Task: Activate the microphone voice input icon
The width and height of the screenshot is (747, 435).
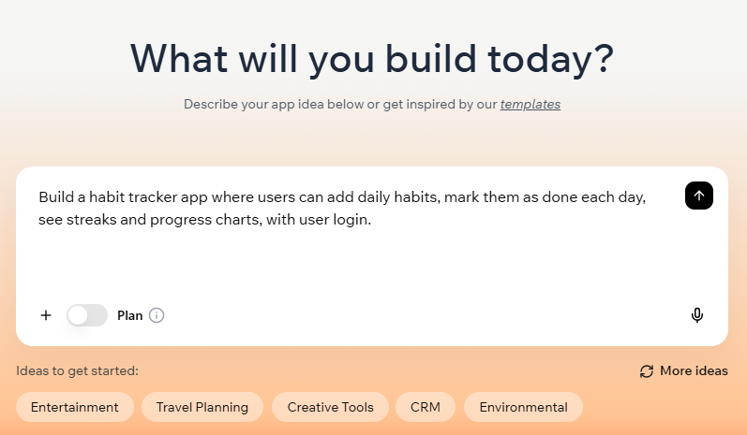Action: click(x=697, y=315)
